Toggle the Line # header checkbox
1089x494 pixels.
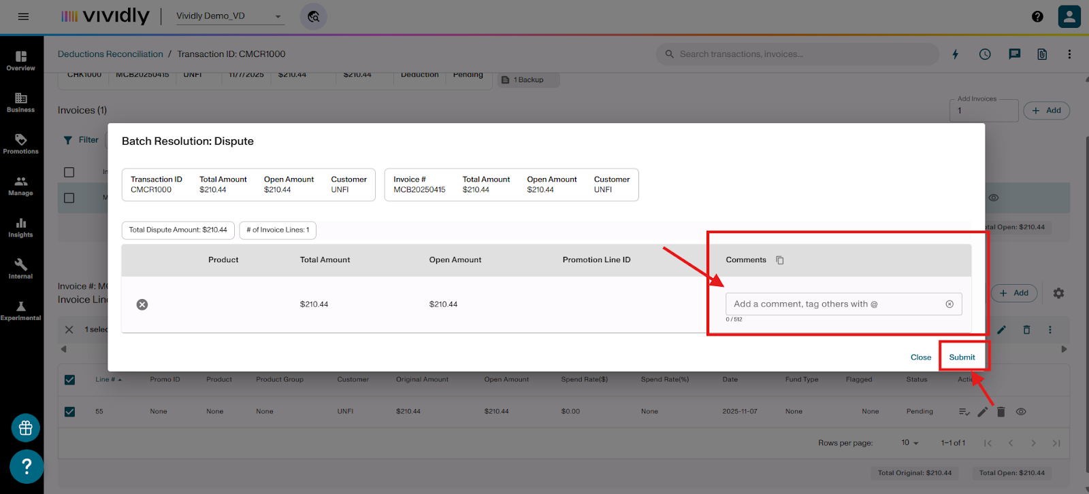(70, 380)
